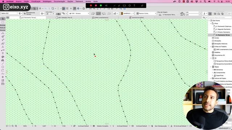
Task: Collapse the Mapas group in Navigator
Action: pos(211,67)
